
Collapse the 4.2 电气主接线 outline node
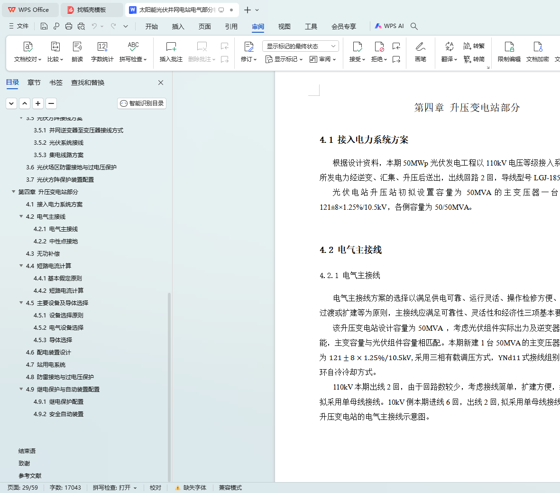click(x=21, y=217)
